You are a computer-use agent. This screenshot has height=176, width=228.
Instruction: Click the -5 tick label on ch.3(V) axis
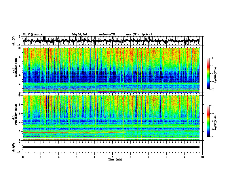[20, 152]
